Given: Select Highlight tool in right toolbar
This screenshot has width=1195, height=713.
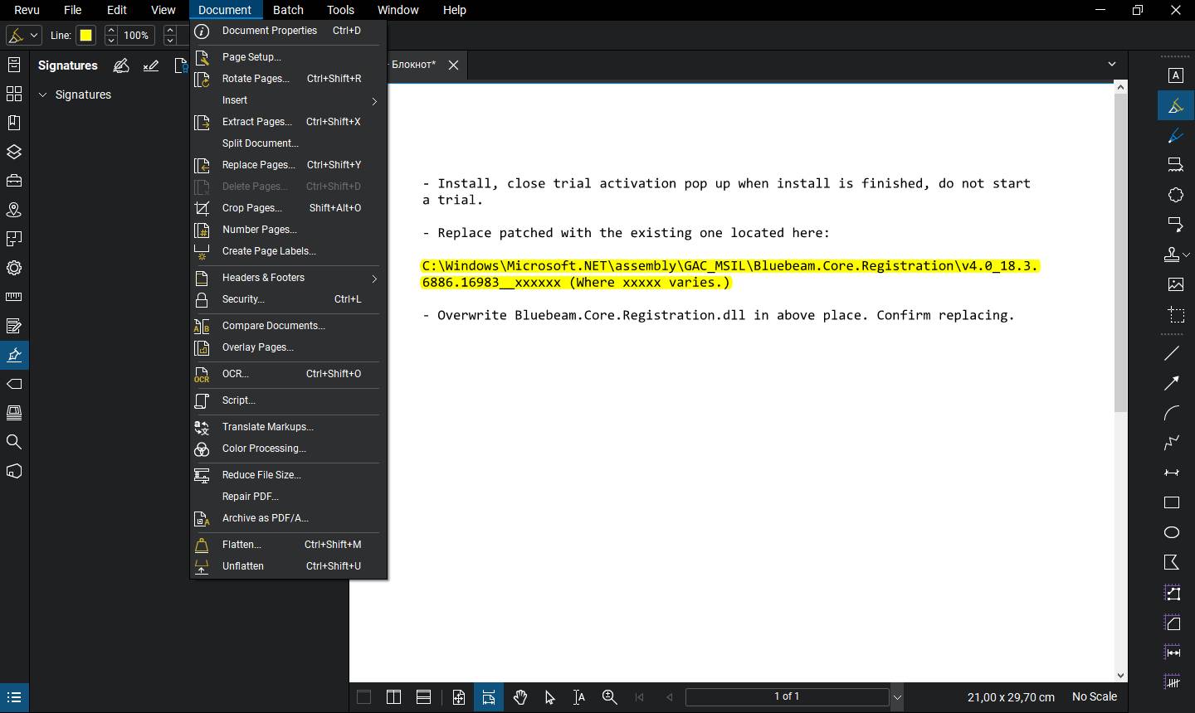Looking at the screenshot, I should point(1176,106).
